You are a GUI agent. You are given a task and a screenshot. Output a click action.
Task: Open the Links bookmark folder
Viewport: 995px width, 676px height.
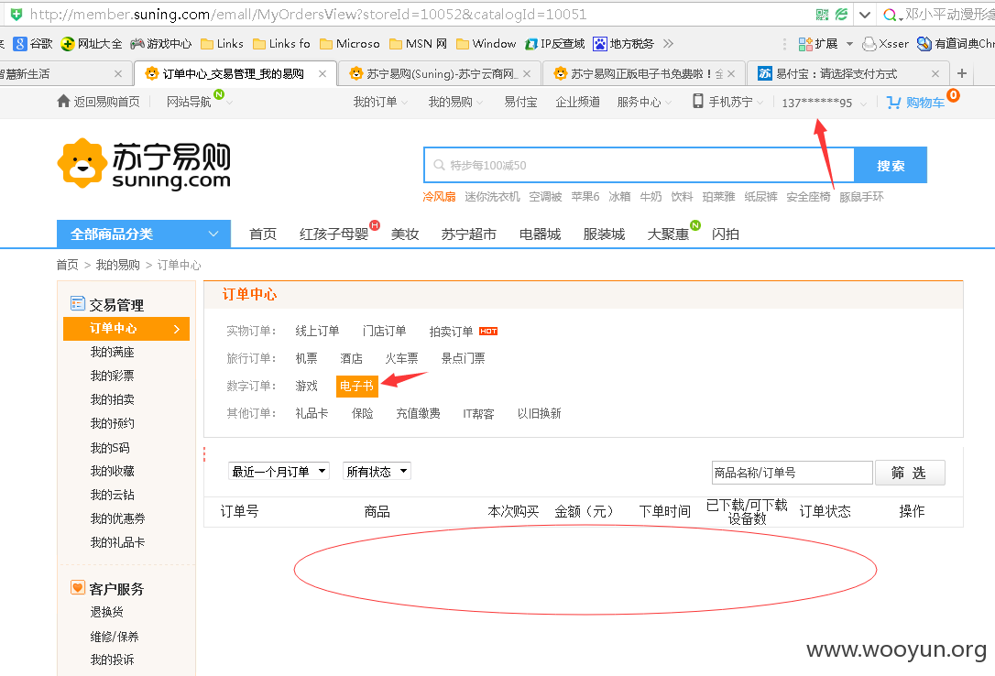(x=222, y=44)
